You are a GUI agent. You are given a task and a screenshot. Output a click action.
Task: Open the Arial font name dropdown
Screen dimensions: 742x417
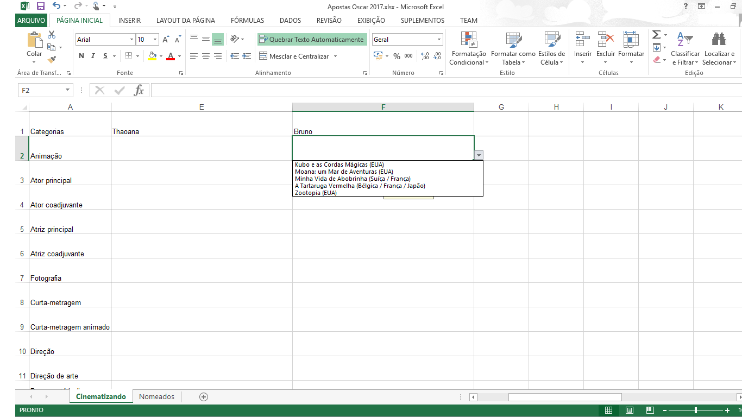pyautogui.click(x=131, y=40)
